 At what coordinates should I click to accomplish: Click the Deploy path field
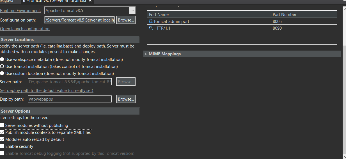(70, 99)
